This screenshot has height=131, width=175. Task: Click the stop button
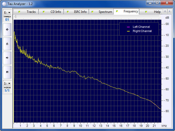pos(7,72)
